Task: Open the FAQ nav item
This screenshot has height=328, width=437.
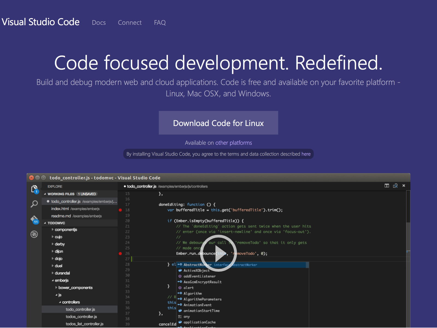Action: point(160,23)
